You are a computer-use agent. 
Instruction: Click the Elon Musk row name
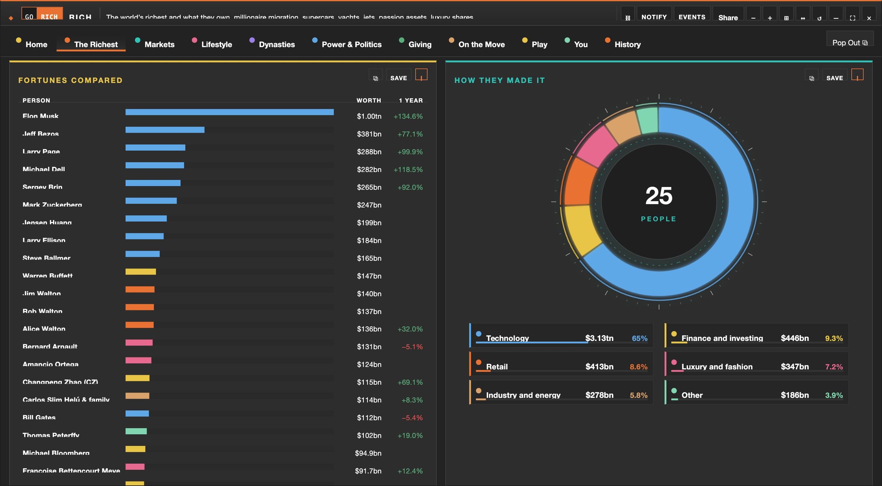point(40,116)
